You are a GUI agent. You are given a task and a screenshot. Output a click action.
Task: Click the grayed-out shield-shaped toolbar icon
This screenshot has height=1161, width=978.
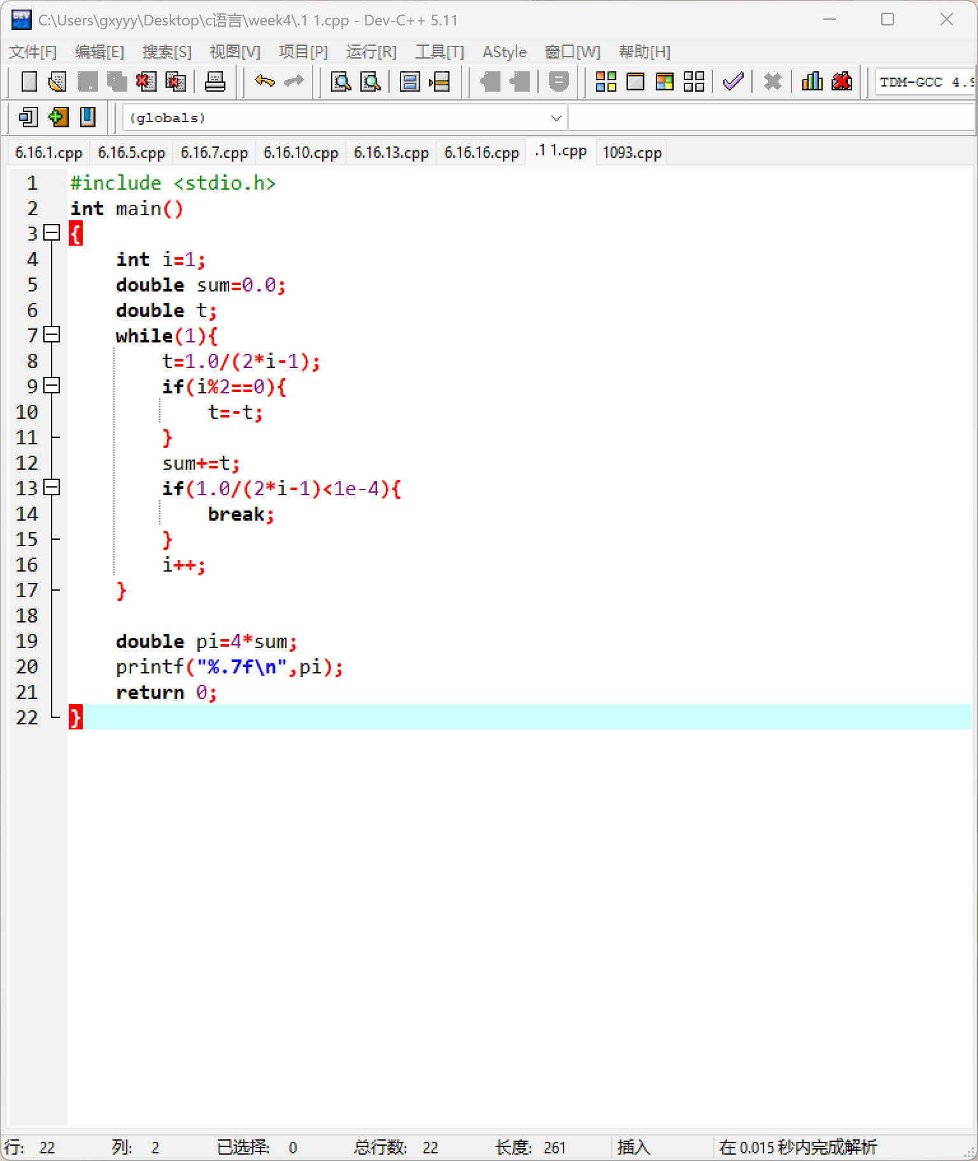tap(558, 81)
